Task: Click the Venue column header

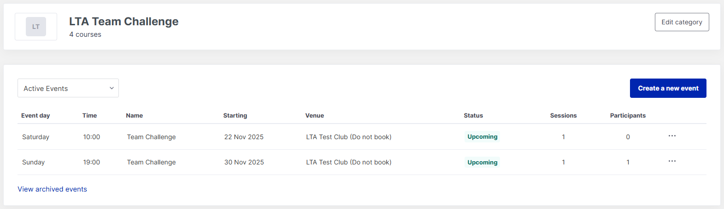Action: click(314, 116)
